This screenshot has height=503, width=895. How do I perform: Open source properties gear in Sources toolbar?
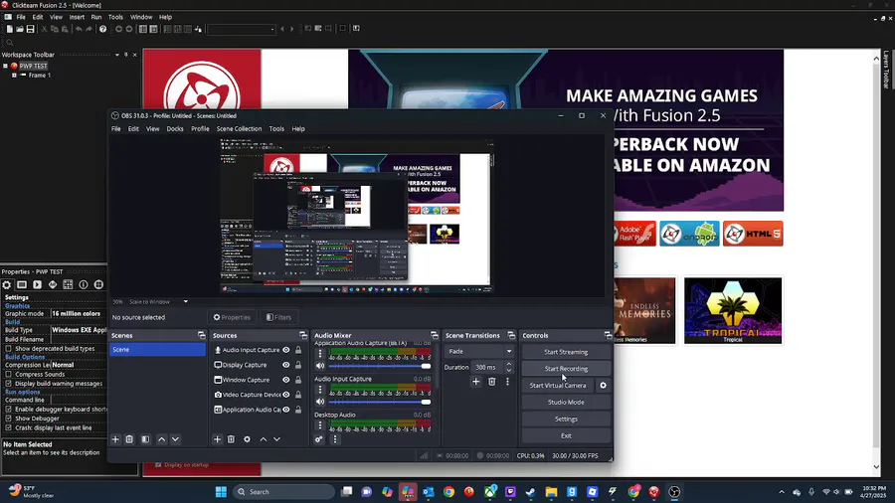click(x=248, y=439)
